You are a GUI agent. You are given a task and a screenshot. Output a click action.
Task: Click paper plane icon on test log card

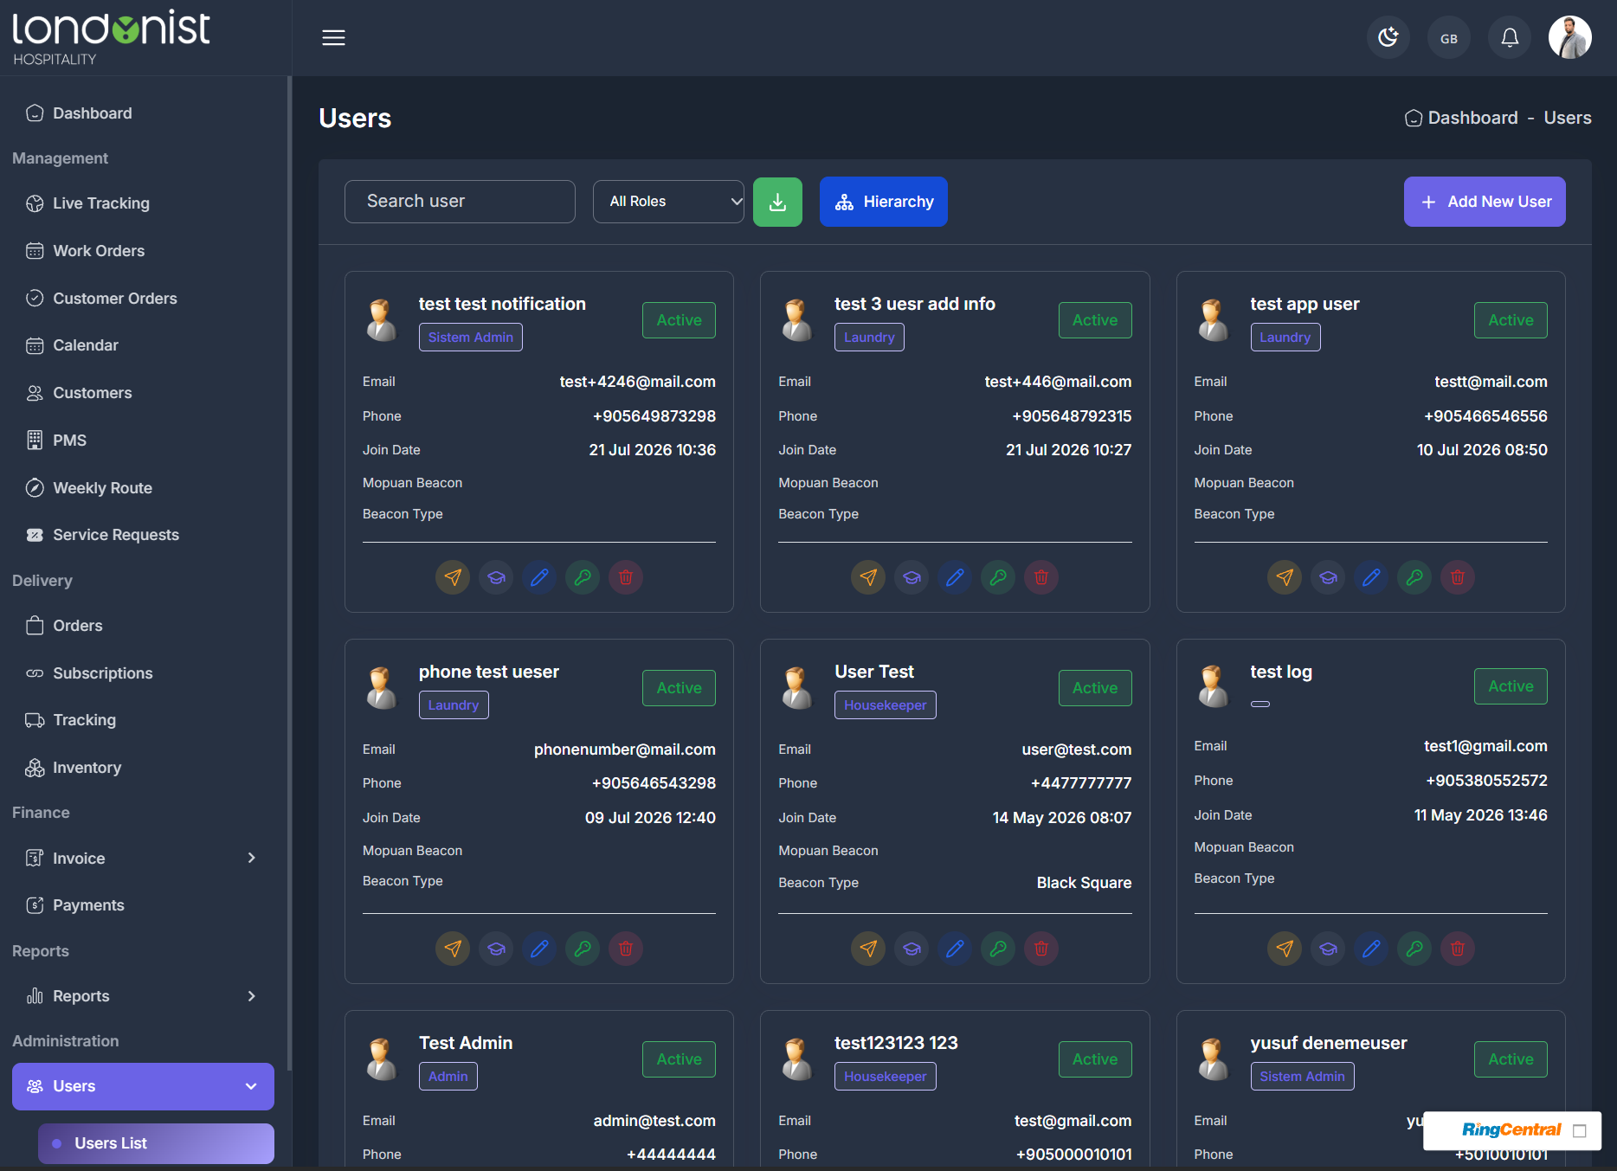tap(1285, 949)
